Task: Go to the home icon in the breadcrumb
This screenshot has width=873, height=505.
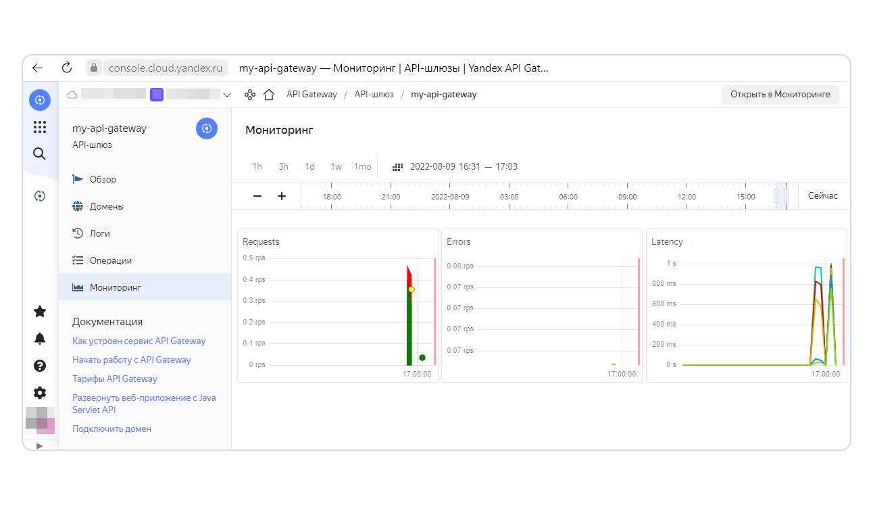Action: click(269, 95)
